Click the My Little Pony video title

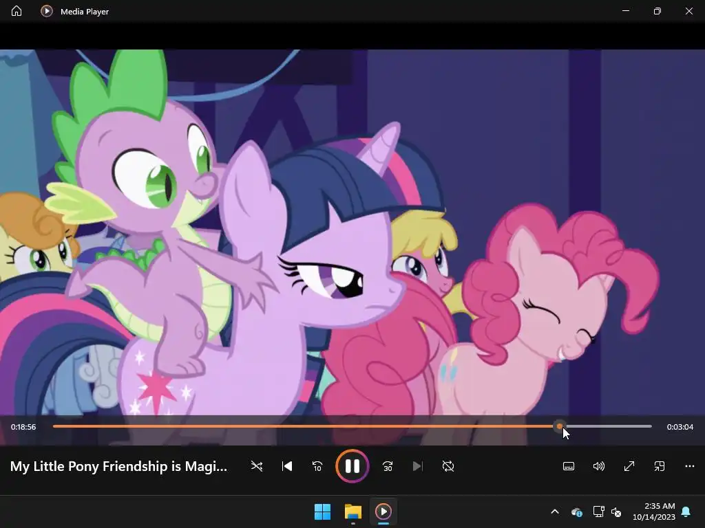(118, 466)
